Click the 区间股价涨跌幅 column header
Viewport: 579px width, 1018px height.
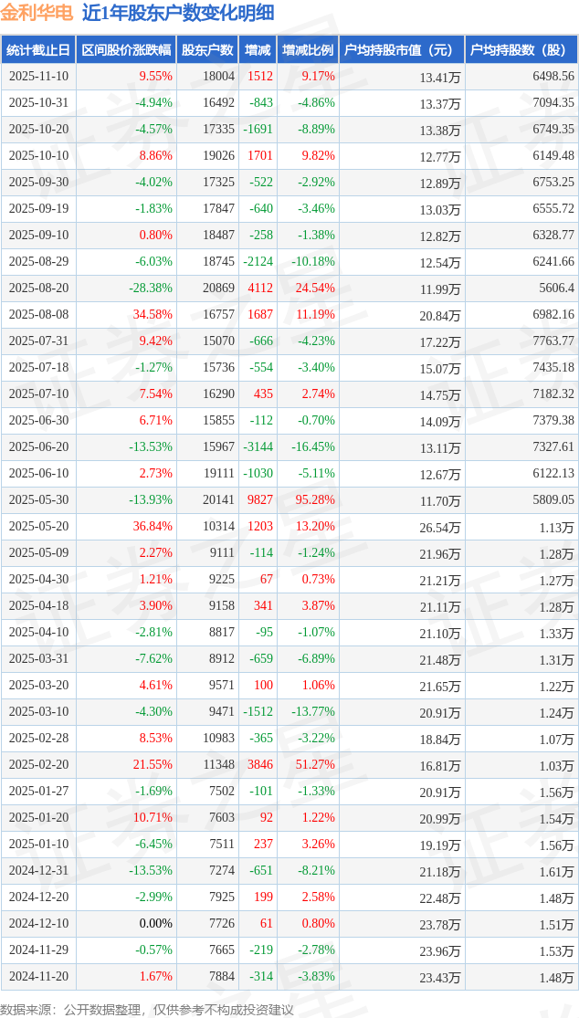(x=125, y=50)
